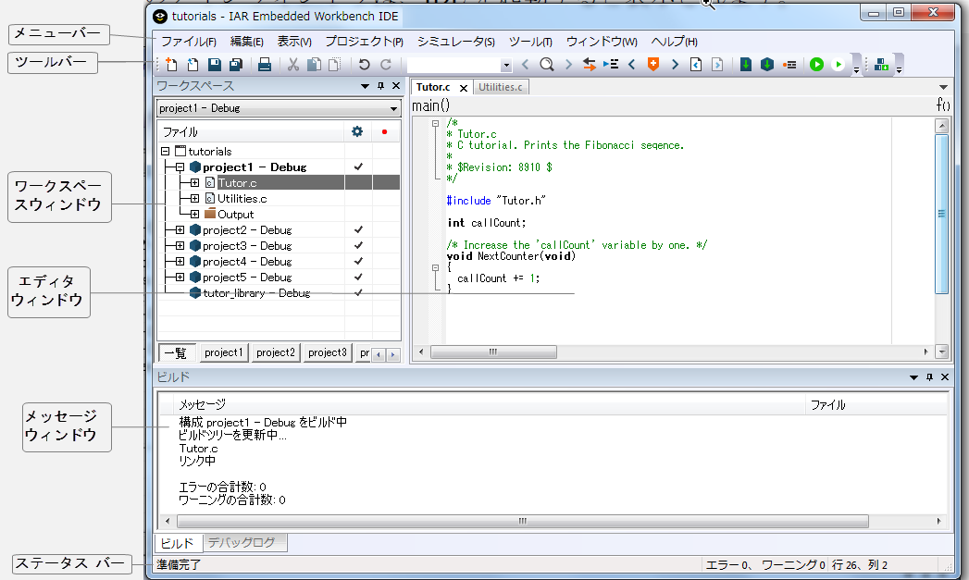Select the デバッグログ tab
This screenshot has width=969, height=580.
coord(241,543)
